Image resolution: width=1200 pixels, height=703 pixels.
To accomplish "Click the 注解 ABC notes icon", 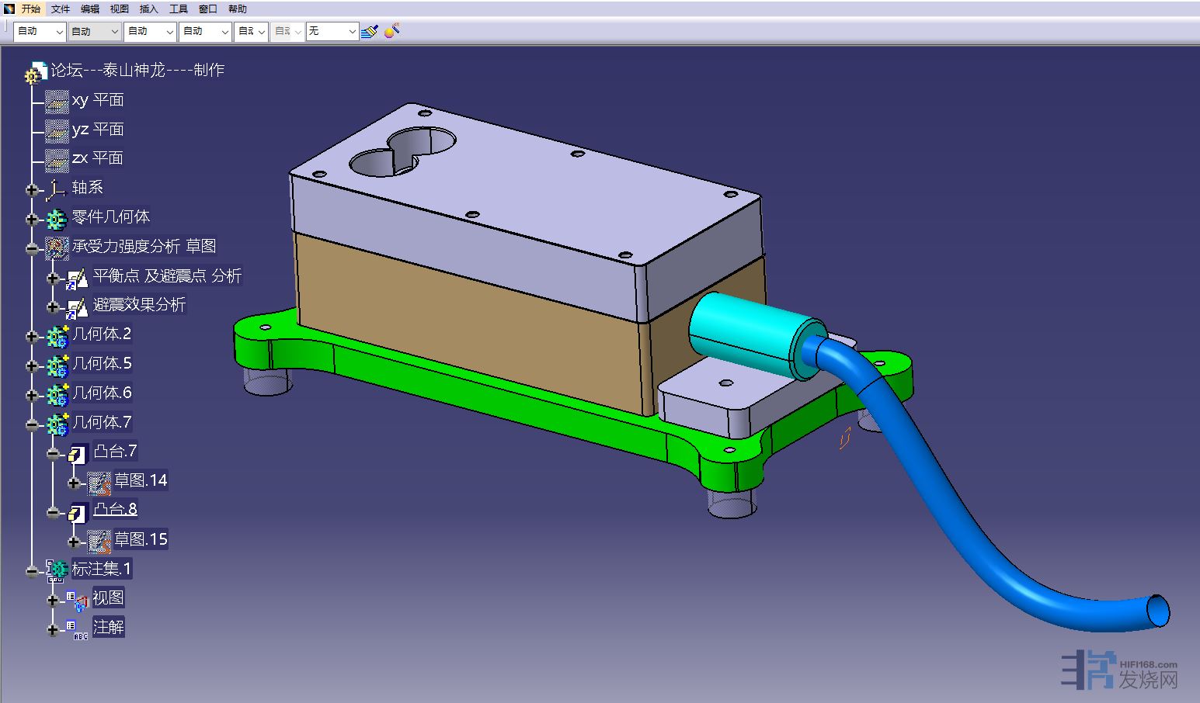I will [x=78, y=629].
